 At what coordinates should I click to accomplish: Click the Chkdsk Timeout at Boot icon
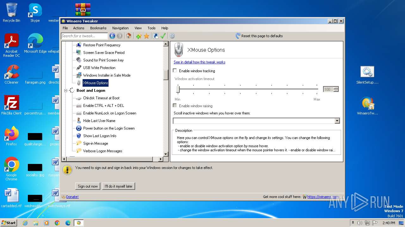pos(79,98)
